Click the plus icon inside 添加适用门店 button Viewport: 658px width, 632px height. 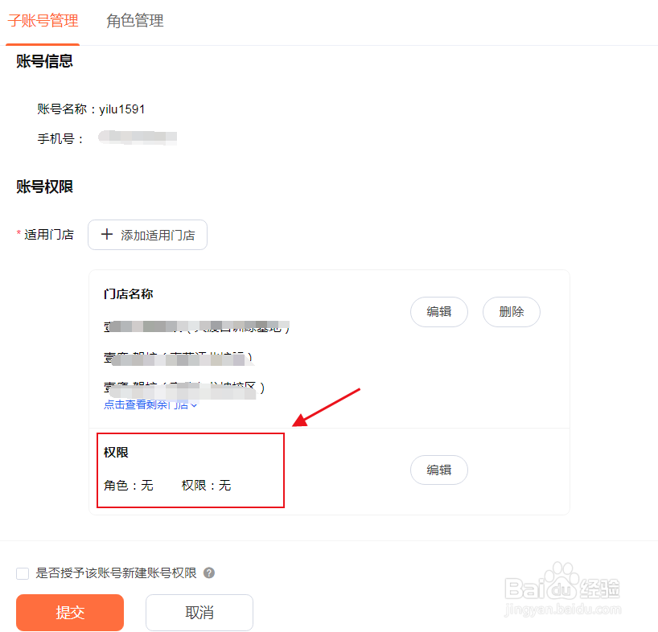coord(107,235)
